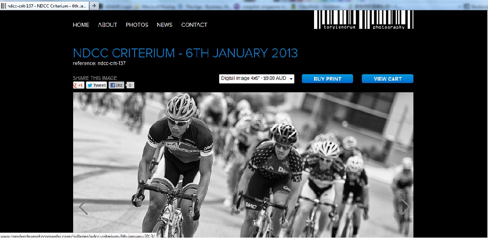Image resolution: width=488 pixels, height=238 pixels.
Task: Click the Google +1 share icon
Action: pos(78,85)
